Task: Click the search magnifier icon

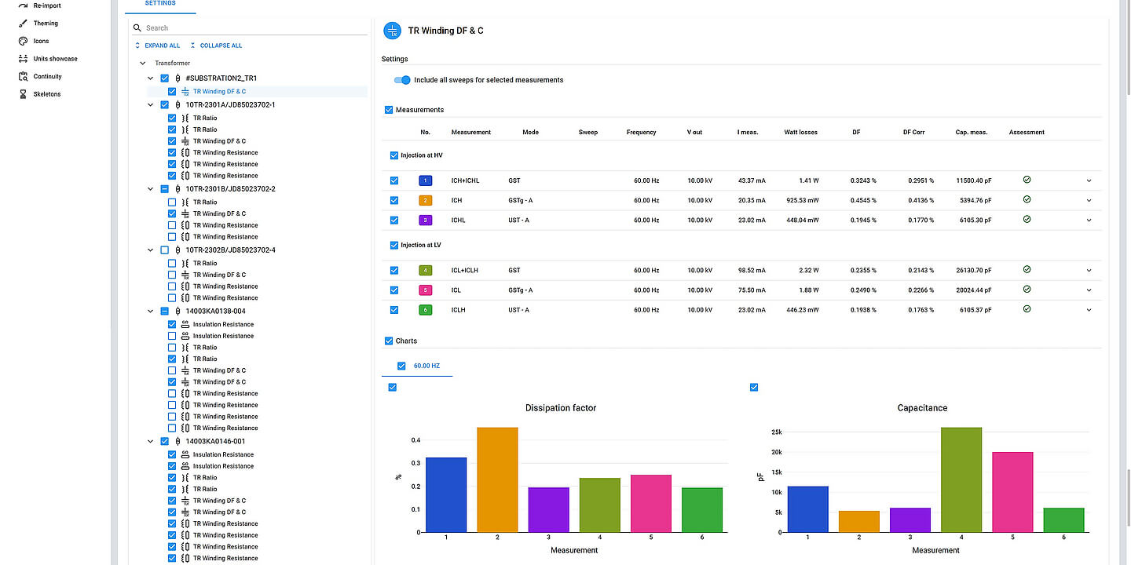Action: coord(137,28)
